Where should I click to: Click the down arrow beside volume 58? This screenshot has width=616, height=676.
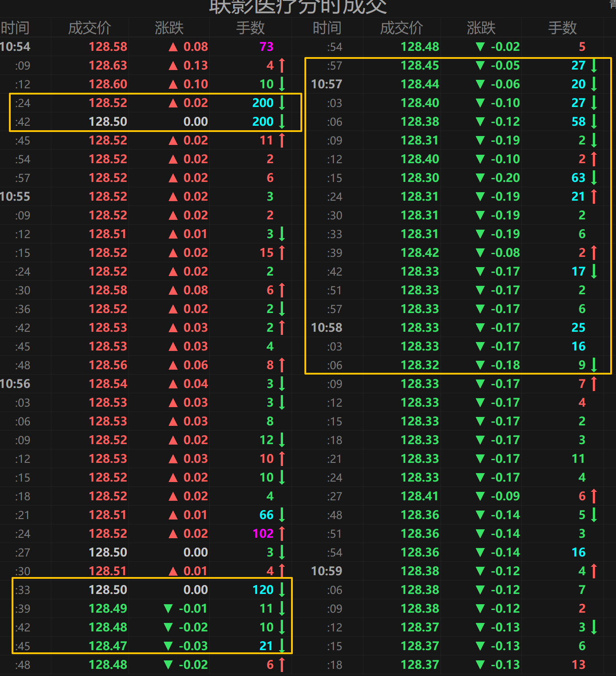point(594,121)
